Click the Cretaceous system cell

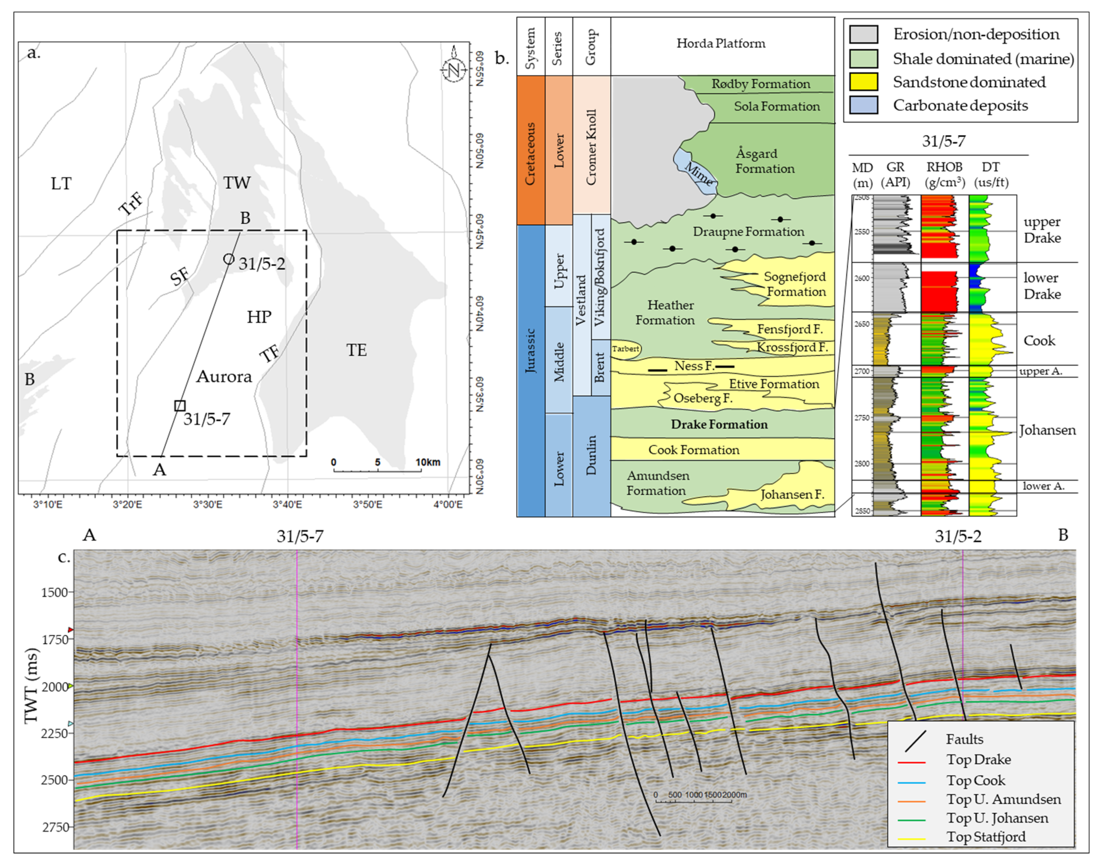click(530, 152)
